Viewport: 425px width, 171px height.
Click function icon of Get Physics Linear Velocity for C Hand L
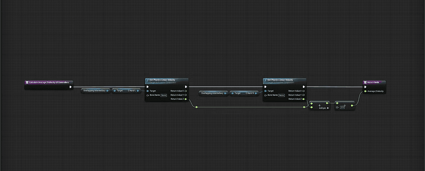[148, 80]
